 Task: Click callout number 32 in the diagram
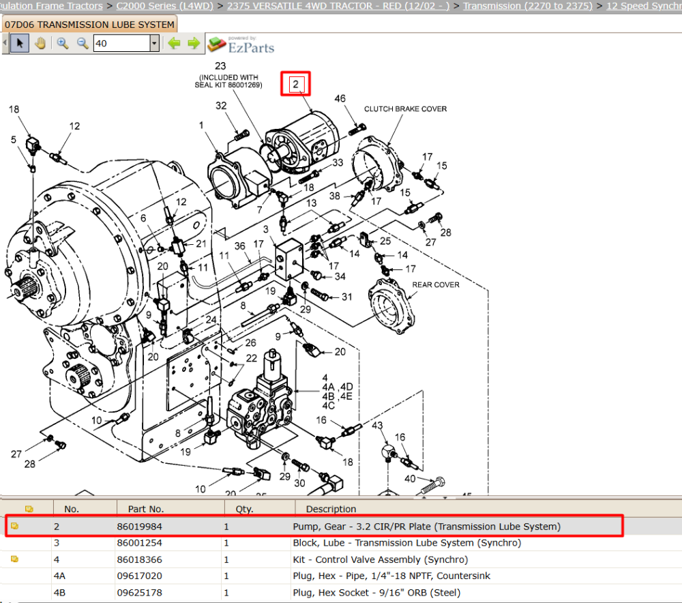(221, 105)
